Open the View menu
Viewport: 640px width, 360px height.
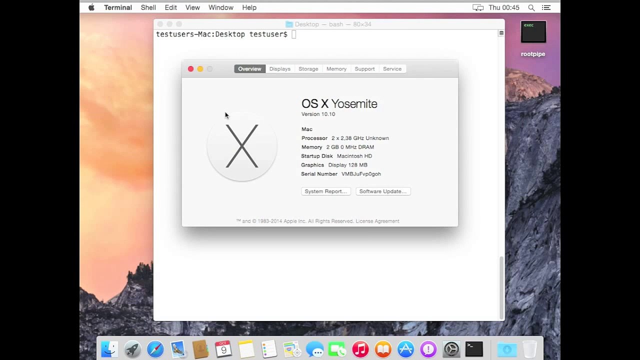192,7
